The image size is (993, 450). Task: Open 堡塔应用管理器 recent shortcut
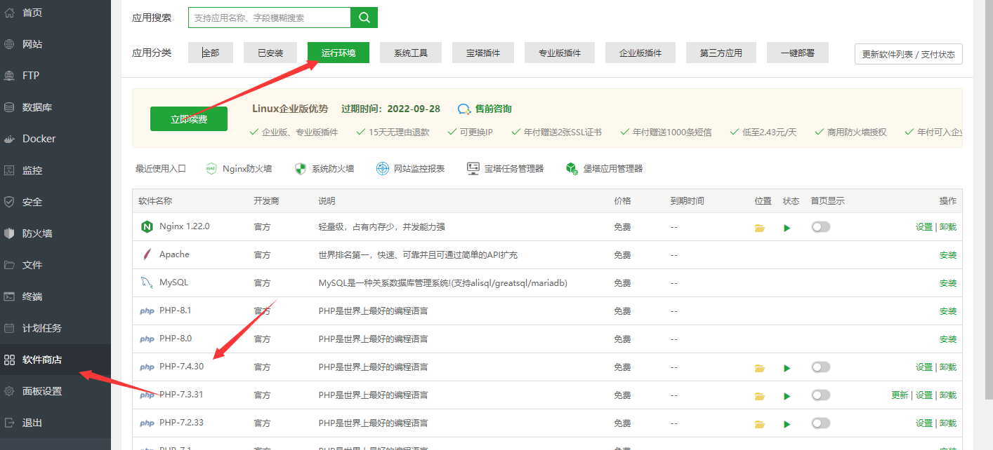point(604,168)
